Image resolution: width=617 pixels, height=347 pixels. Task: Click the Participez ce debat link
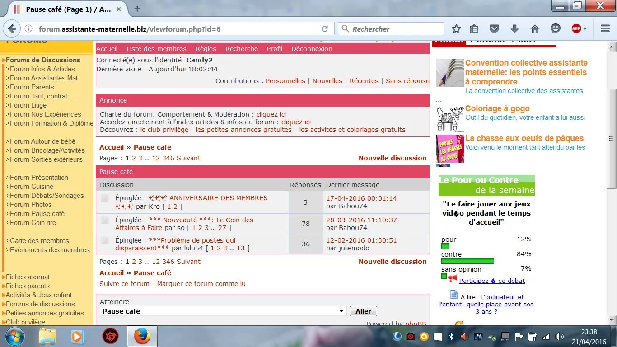click(492, 281)
